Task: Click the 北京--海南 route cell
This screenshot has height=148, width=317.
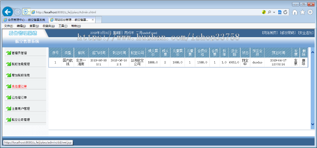Action: 81,62
